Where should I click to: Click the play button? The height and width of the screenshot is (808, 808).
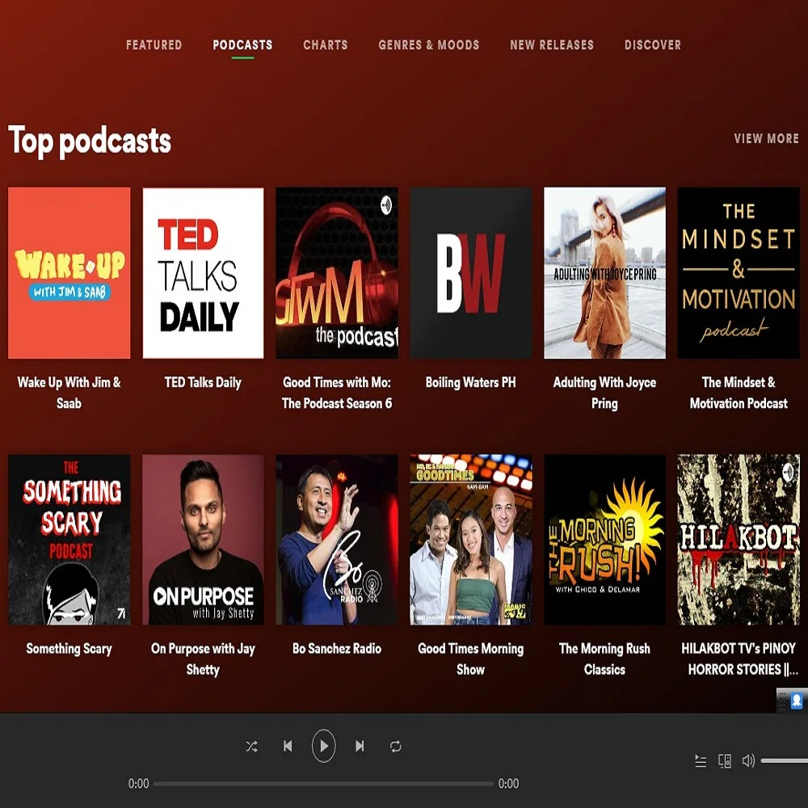point(324,746)
